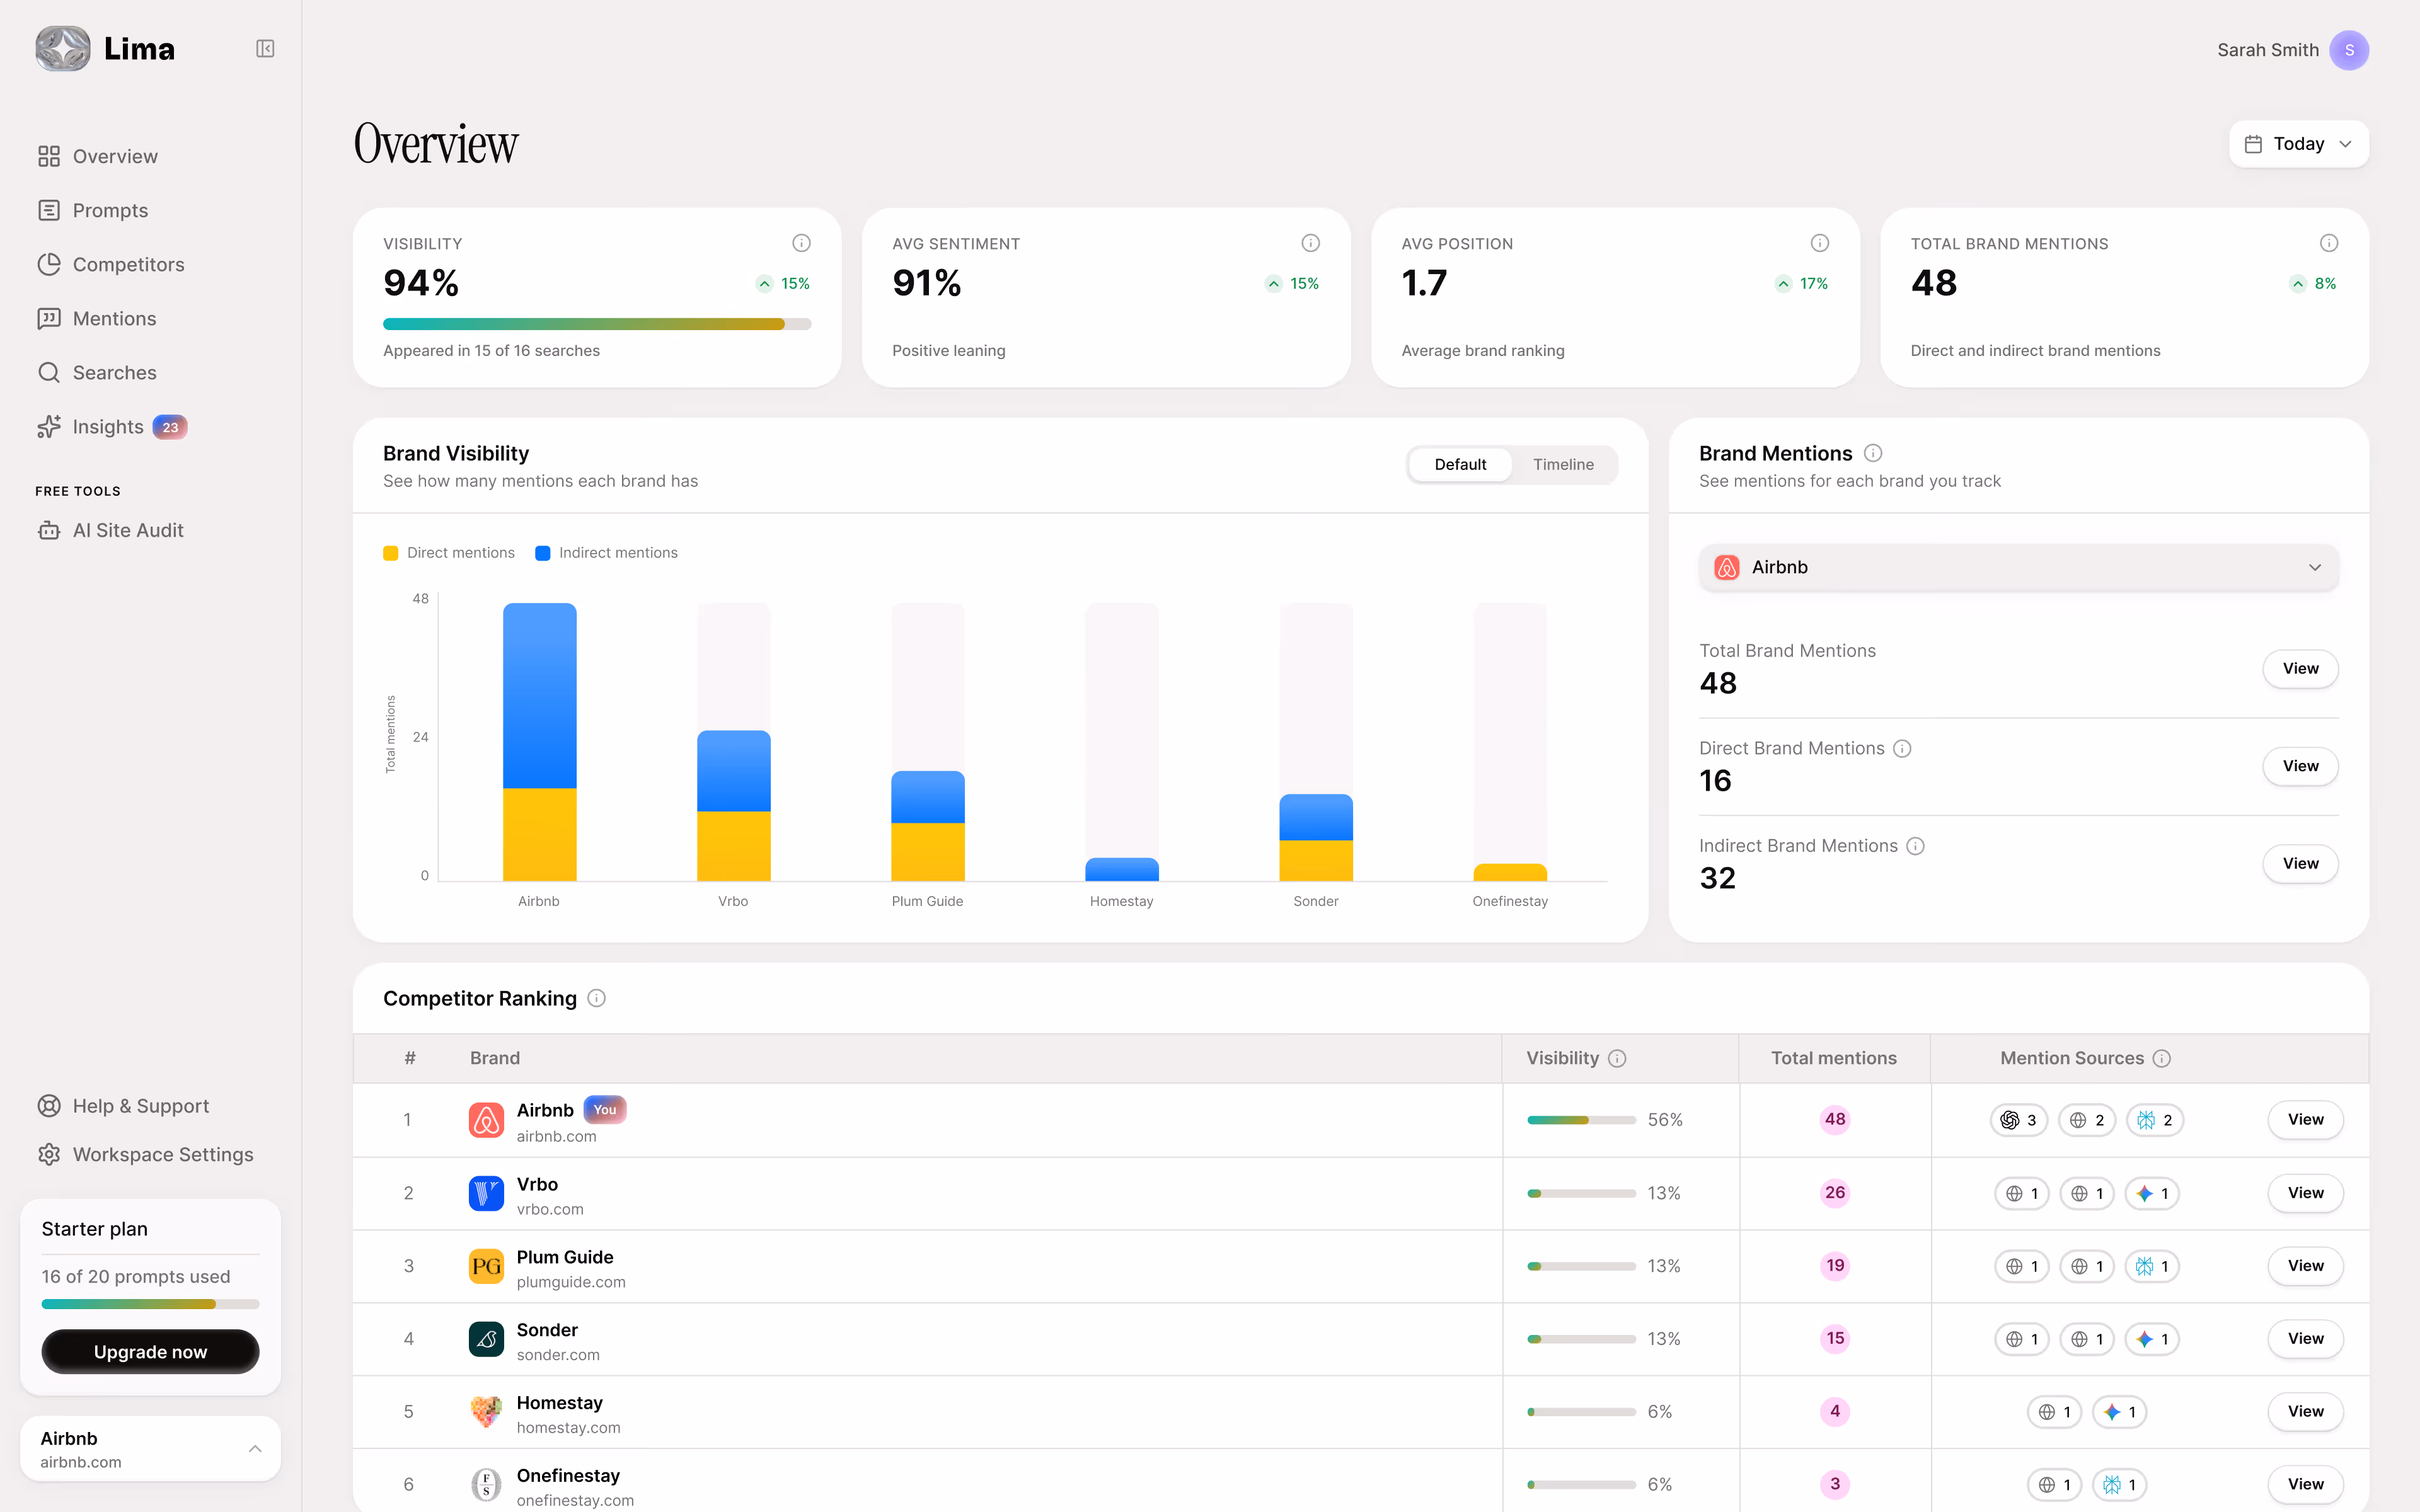Image resolution: width=2420 pixels, height=1512 pixels.
Task: Click the Lima logo icon
Action: click(x=63, y=49)
